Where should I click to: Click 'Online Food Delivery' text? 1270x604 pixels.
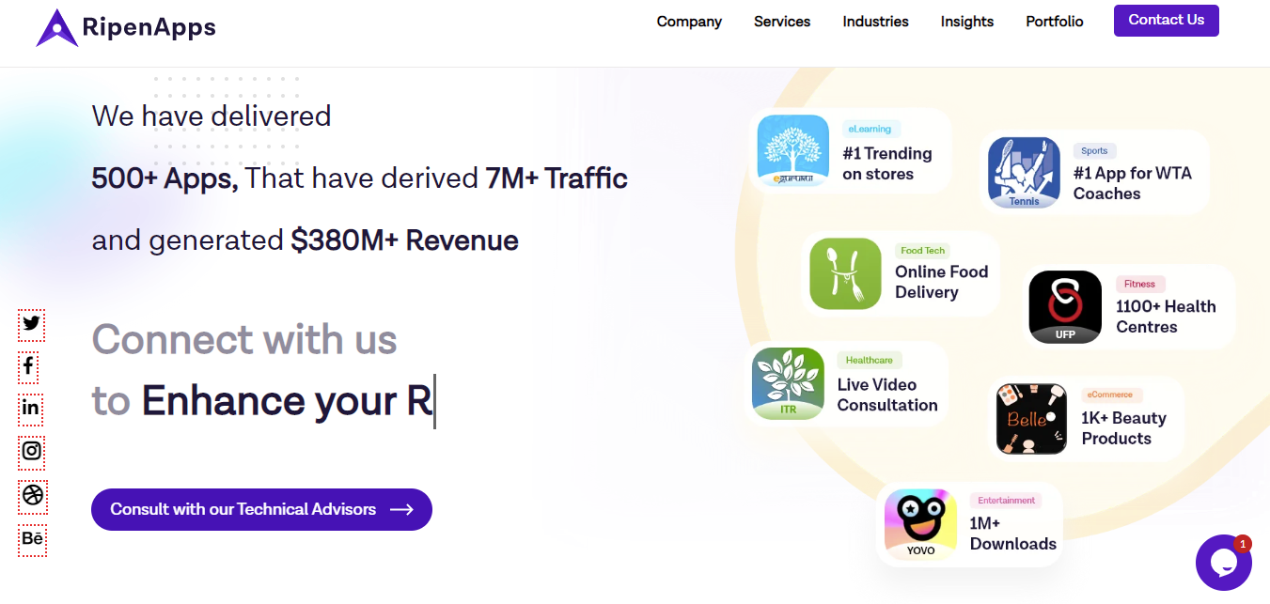942,282
